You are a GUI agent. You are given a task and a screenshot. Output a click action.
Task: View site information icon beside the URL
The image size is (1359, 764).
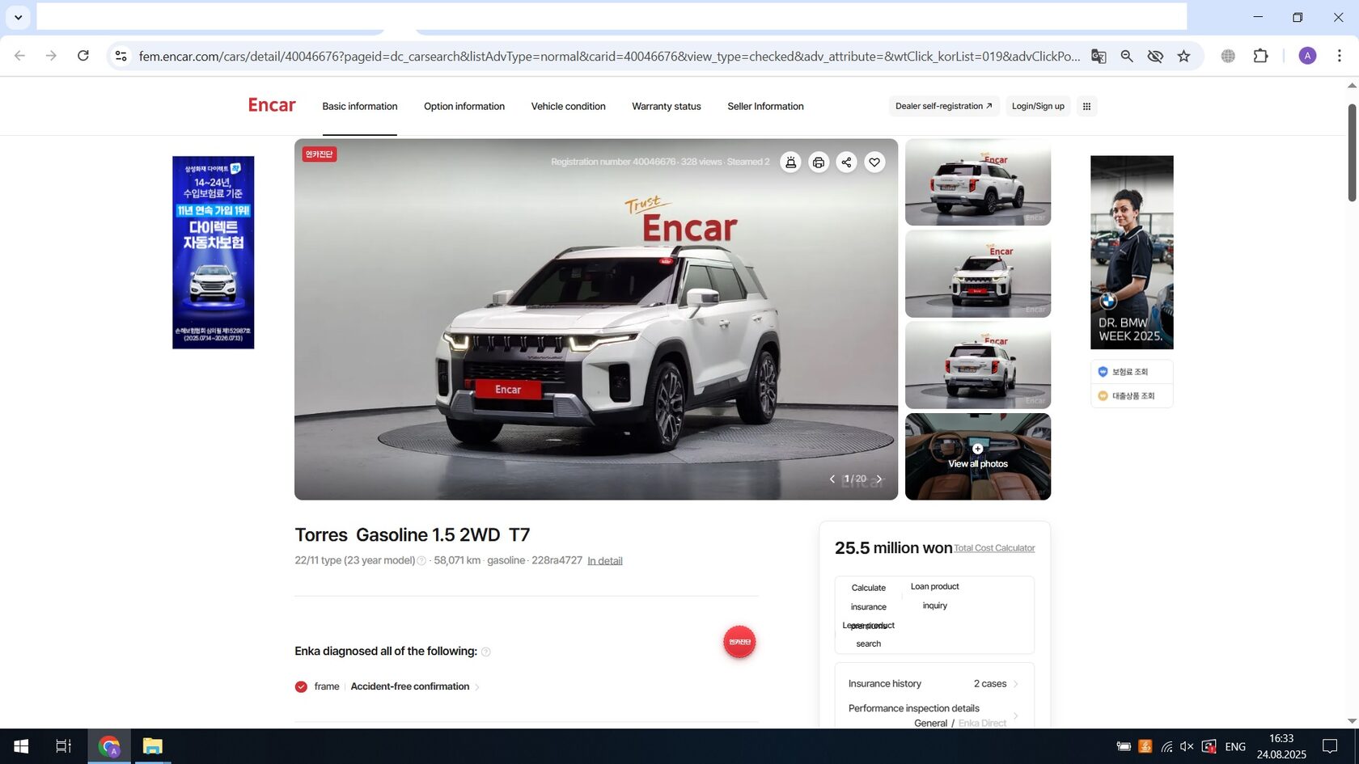pyautogui.click(x=121, y=56)
